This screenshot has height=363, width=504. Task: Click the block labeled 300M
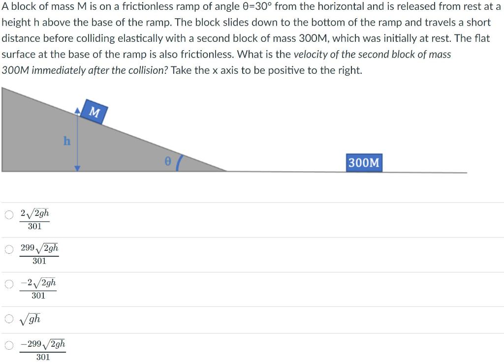pos(364,163)
